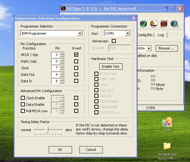The image size is (190, 162).
Task: Toggle Invert checkbox for Data Out
Action: coord(76,74)
